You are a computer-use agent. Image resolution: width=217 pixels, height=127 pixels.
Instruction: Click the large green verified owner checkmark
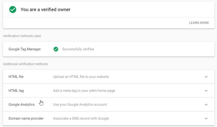13,10
